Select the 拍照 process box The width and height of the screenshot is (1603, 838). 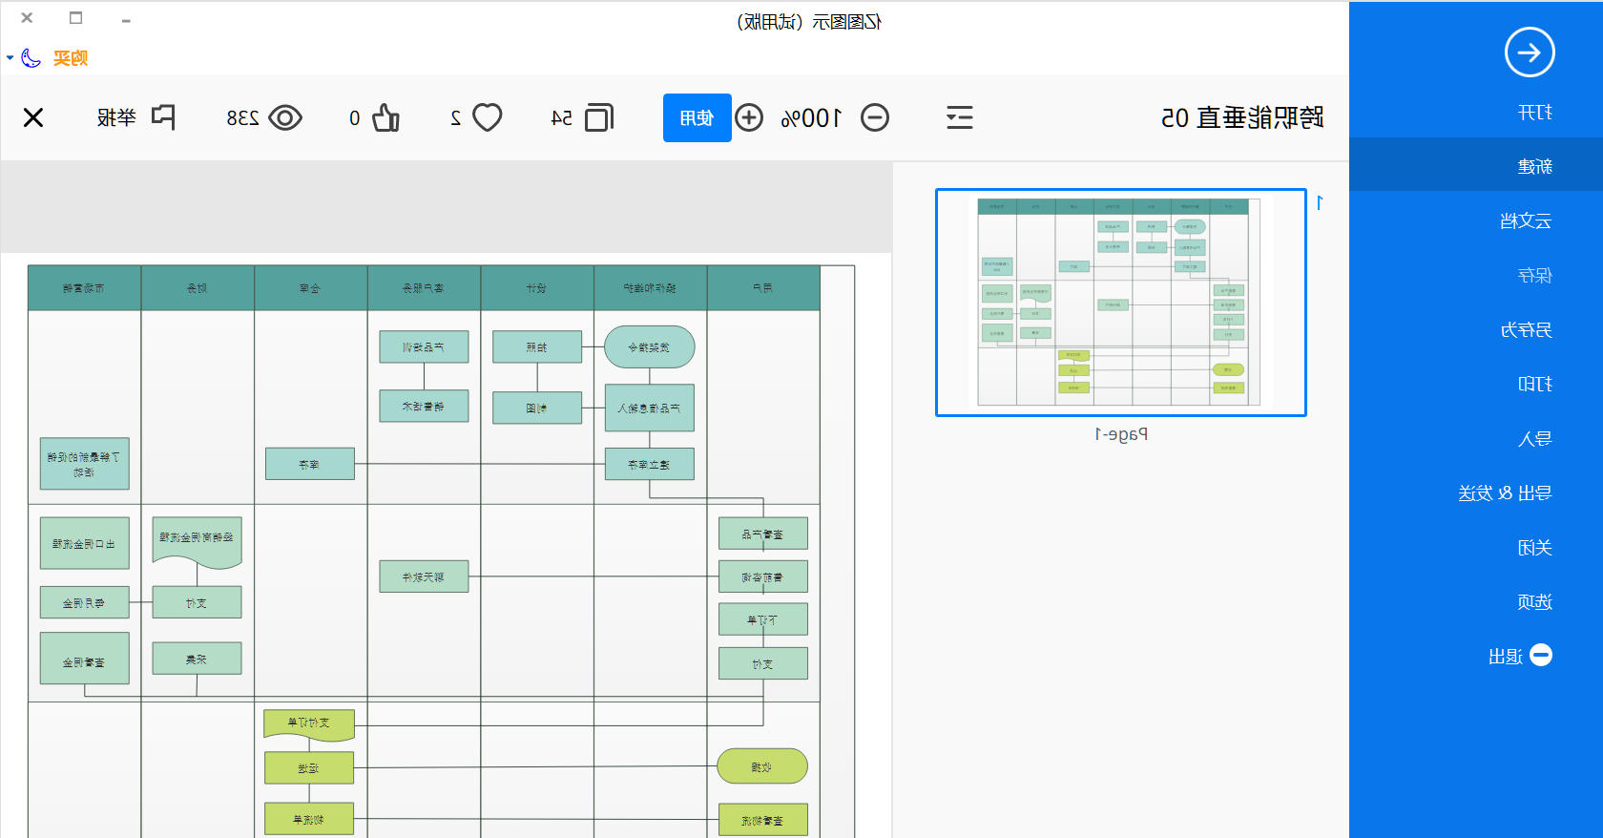537,346
